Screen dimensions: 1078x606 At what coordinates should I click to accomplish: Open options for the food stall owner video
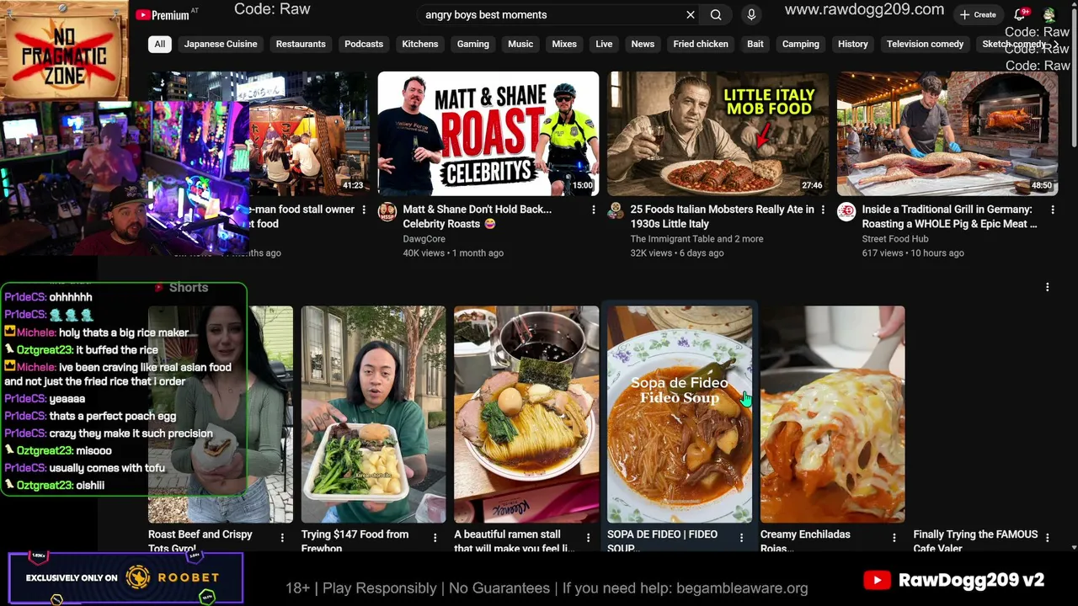[364, 210]
